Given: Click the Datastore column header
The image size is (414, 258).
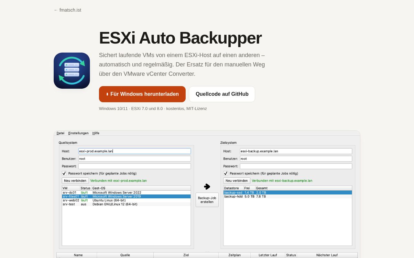Looking at the screenshot, I should (234, 188).
